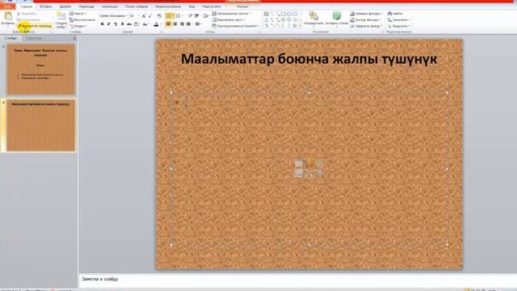Click slide title 'Маалыматтар боюнча жалпы түшүнүк'
The height and width of the screenshot is (291, 517).
(309, 59)
